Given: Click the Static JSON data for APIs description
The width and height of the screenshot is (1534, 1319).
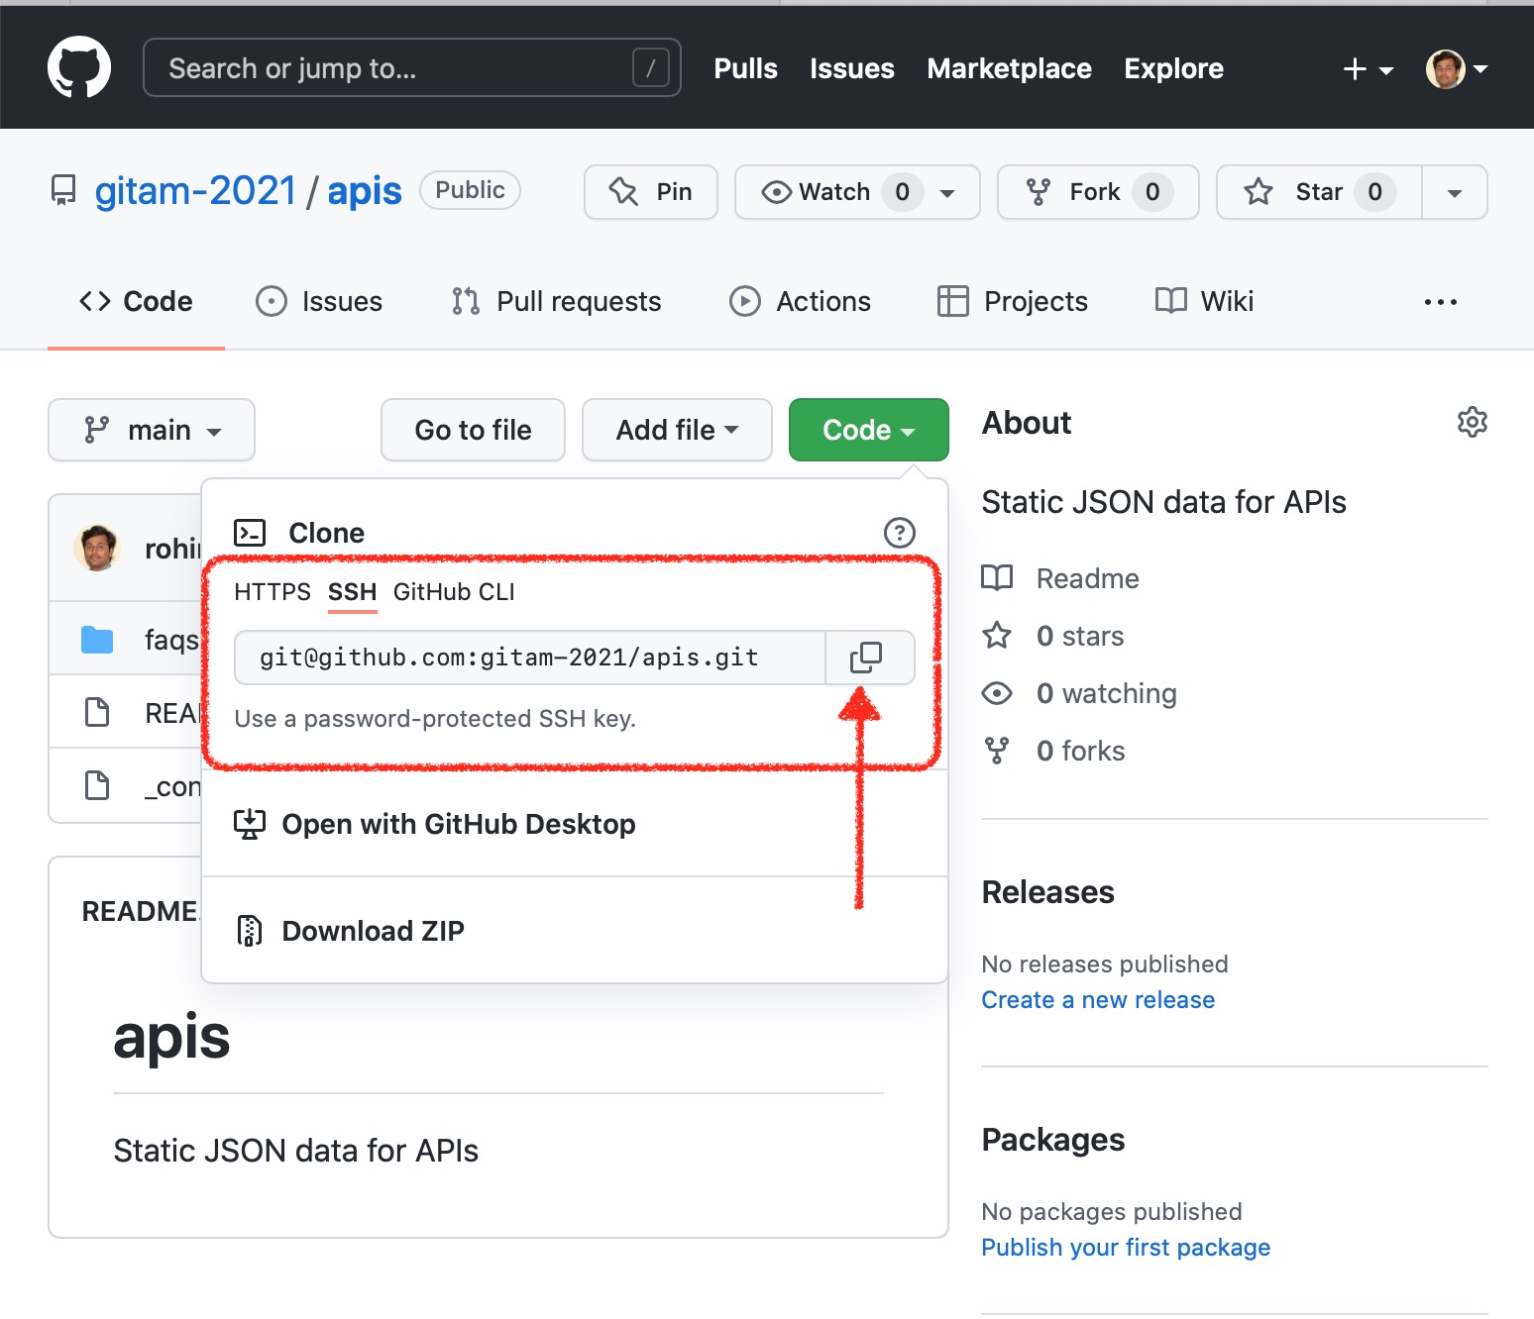Looking at the screenshot, I should point(1163,502).
